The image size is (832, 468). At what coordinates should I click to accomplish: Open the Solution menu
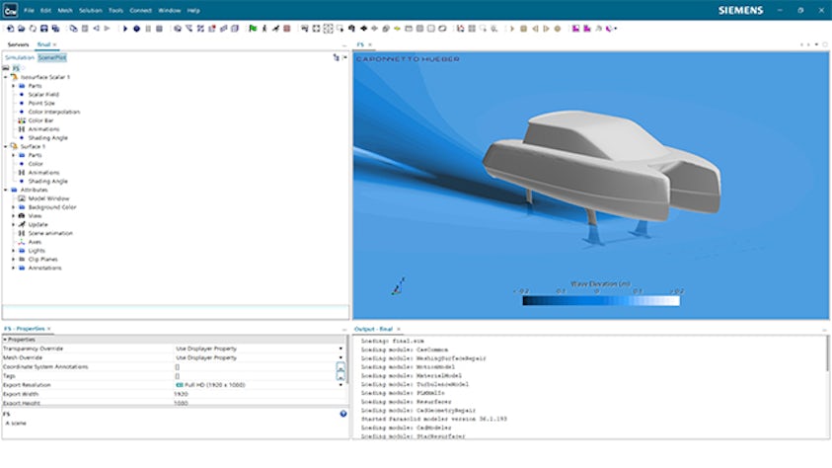click(x=91, y=11)
